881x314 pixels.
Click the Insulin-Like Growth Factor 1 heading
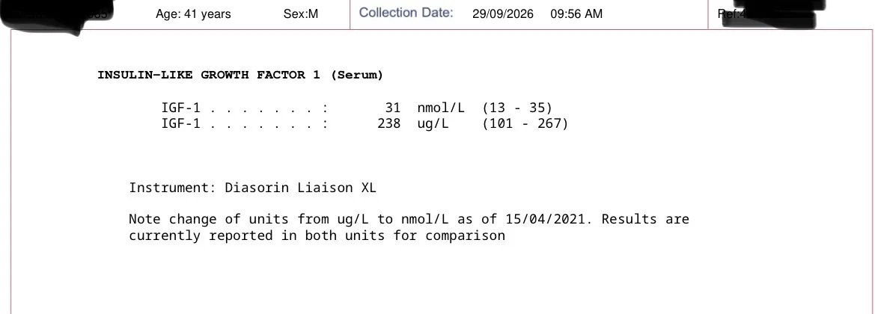(x=240, y=75)
